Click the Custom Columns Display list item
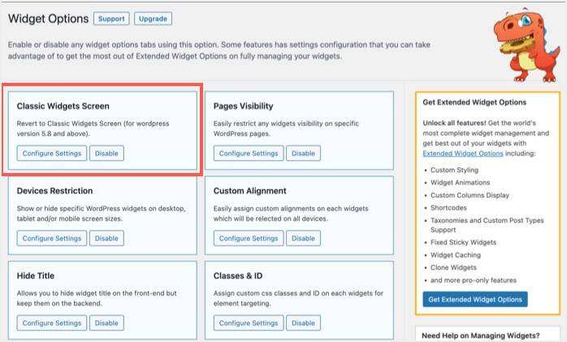This screenshot has width=567, height=342. click(x=470, y=195)
